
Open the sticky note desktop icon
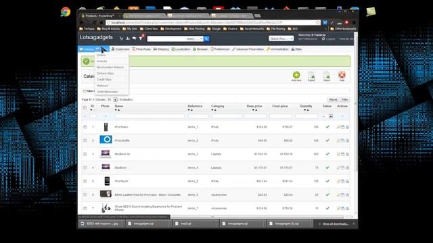[371, 12]
